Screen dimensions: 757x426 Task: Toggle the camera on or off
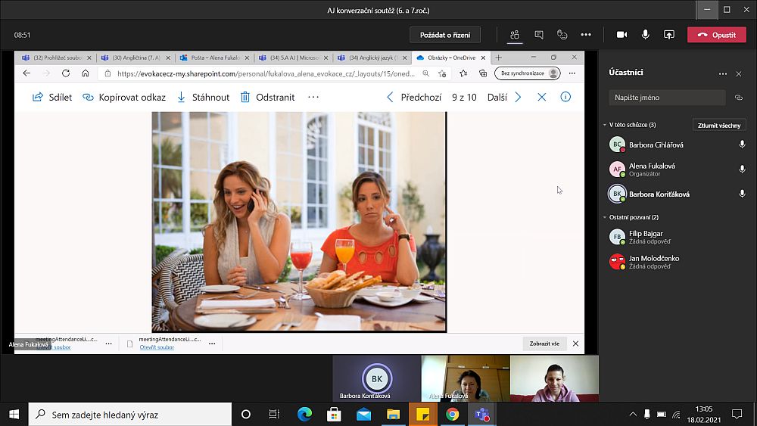tap(622, 35)
